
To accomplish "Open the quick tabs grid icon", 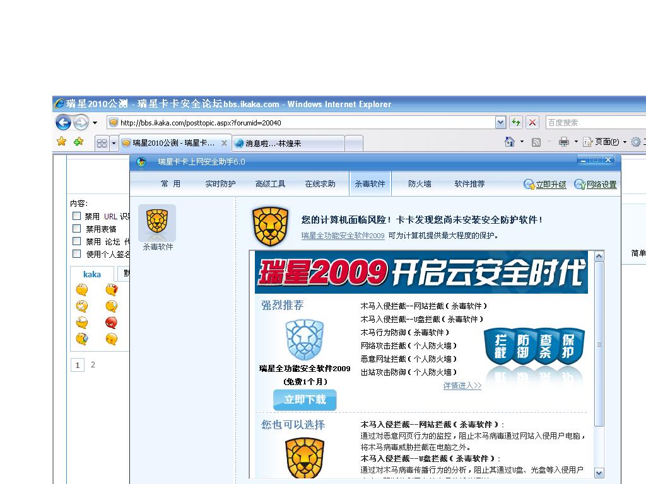I will click(102, 143).
